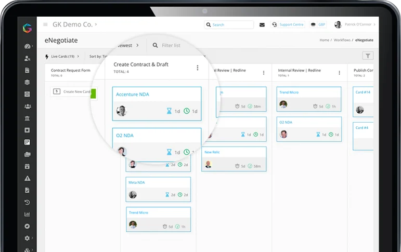Viewport: 401px width, 252px height.
Task: Open the warning triangle alerts icon
Action: coord(27,178)
